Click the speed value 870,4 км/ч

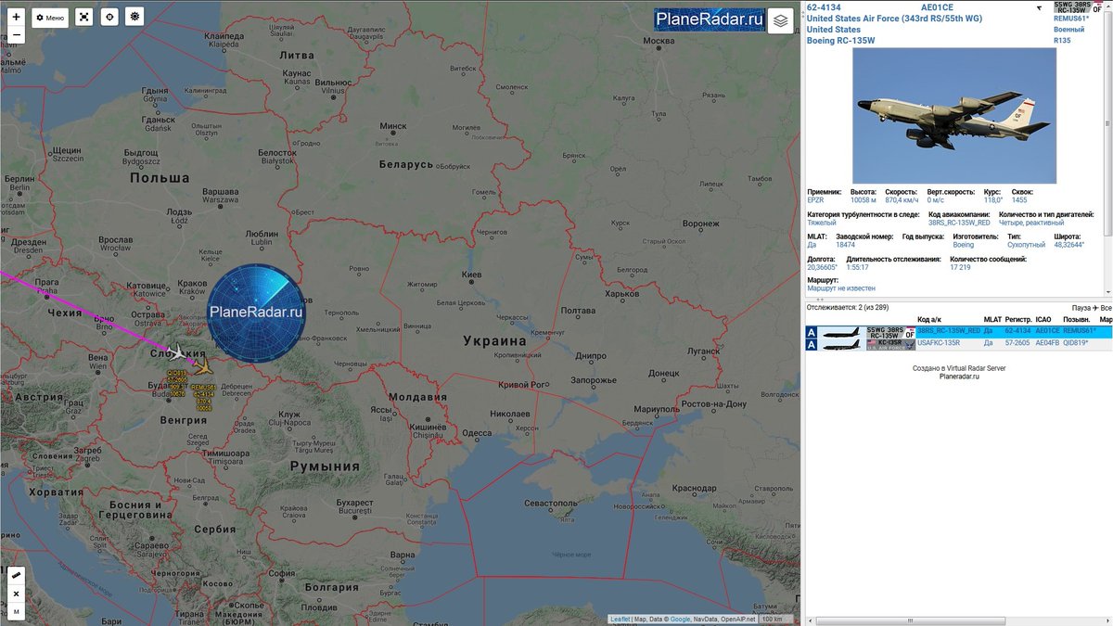point(902,200)
